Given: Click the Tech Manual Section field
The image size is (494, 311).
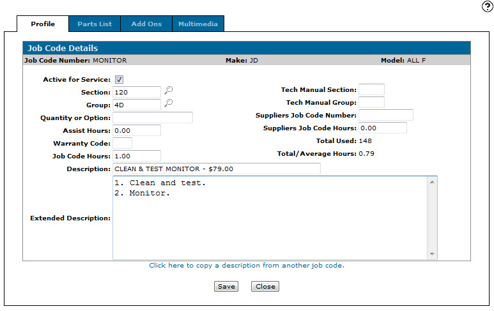Looking at the screenshot, I should (x=371, y=89).
